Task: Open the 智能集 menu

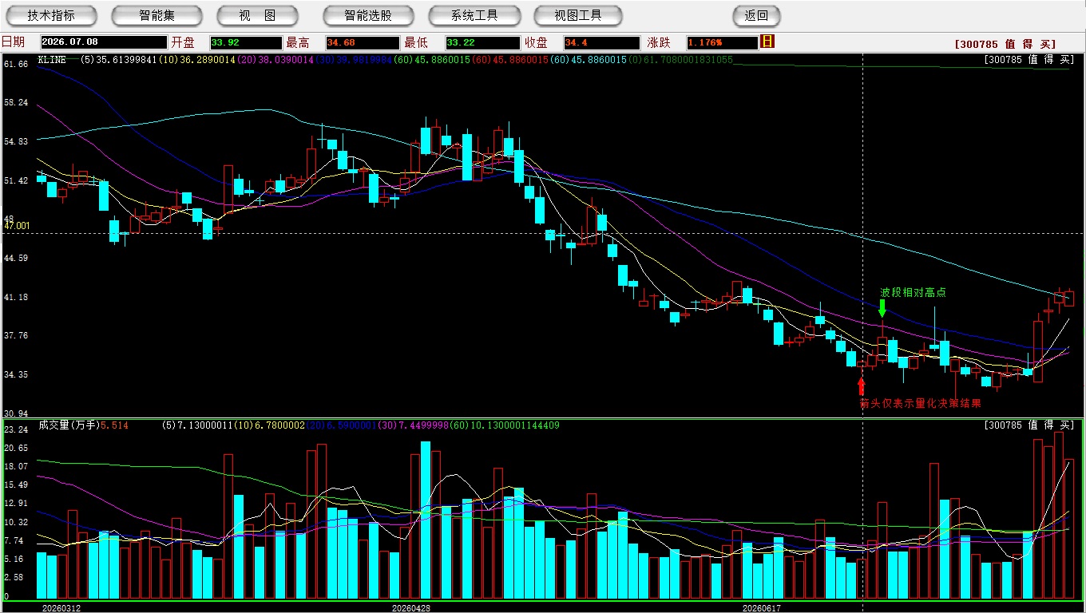Action: [x=157, y=15]
